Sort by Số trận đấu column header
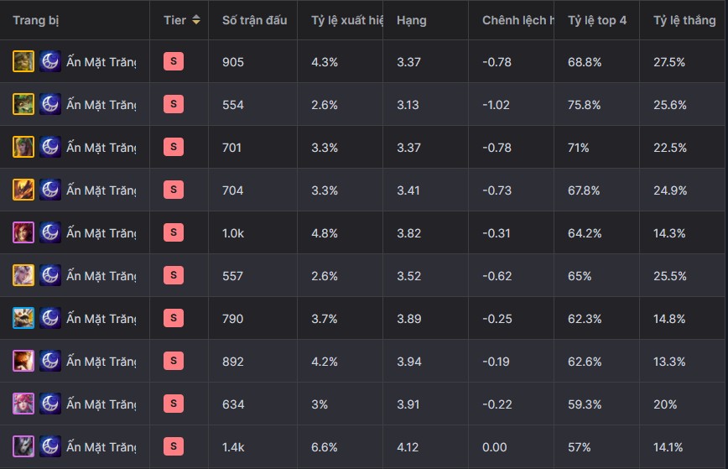The image size is (728, 469). (254, 20)
